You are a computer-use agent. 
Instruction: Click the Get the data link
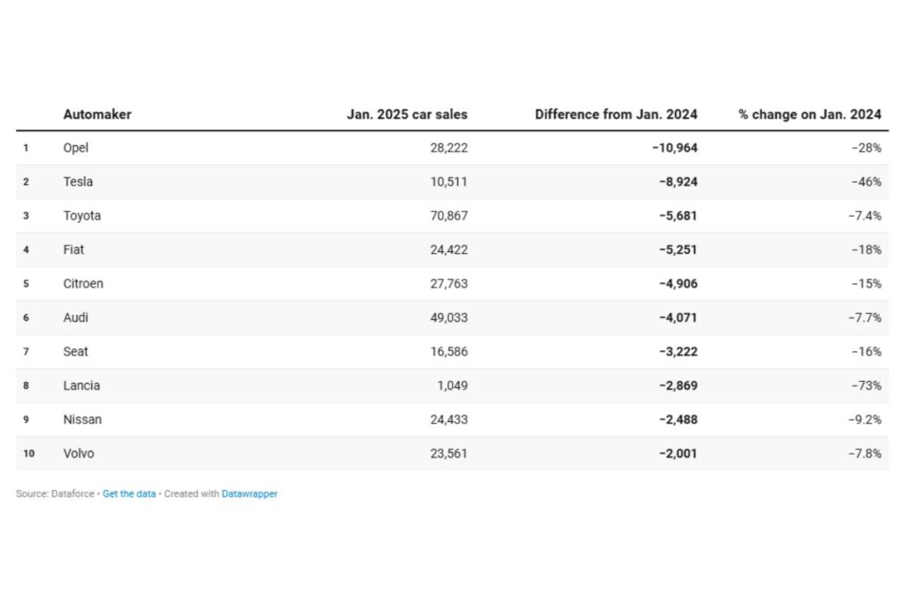click(x=128, y=493)
